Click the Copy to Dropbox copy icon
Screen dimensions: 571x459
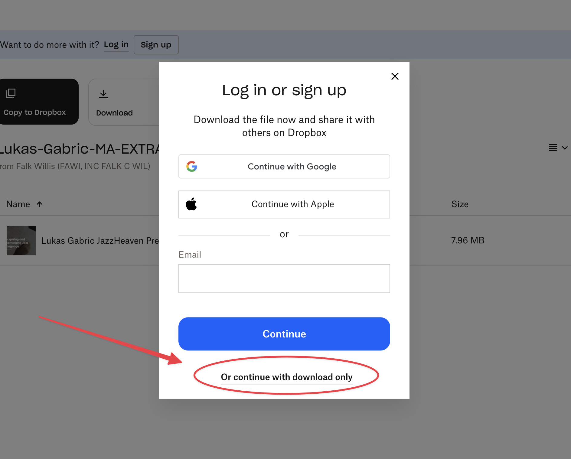[11, 93]
